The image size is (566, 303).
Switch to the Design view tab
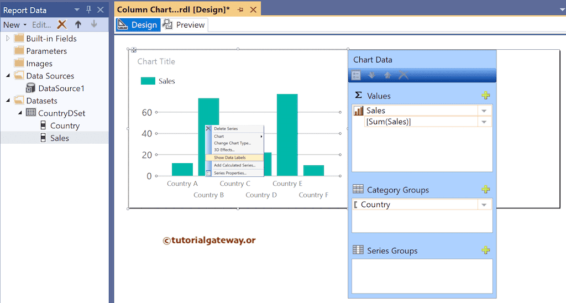(138, 25)
